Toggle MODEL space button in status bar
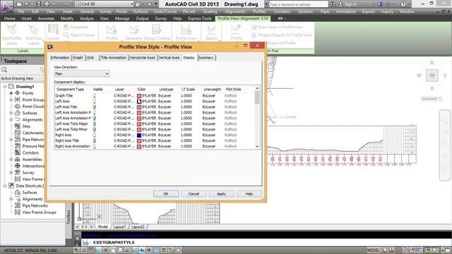Image resolution: width=452 pixels, height=254 pixels. 374,250
